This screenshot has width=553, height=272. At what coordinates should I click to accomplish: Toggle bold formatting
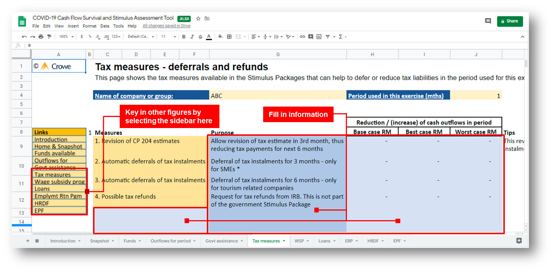(183, 37)
